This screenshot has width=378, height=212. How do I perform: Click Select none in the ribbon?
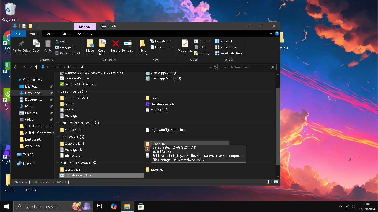tap(226, 47)
